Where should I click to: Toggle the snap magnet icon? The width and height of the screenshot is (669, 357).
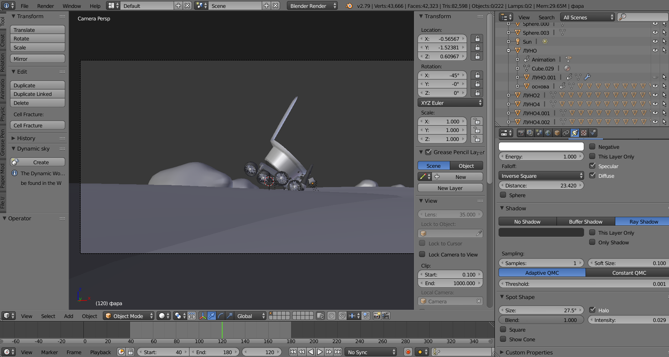click(342, 316)
